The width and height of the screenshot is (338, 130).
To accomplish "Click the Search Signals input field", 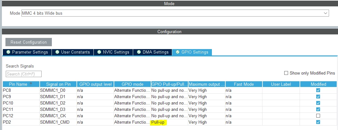I will [x=23, y=74].
